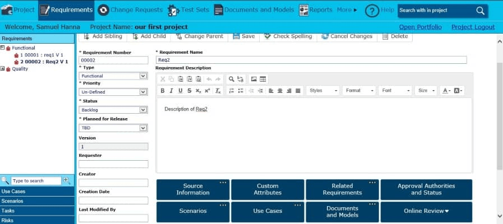Insert an image into description
The image size is (503, 224).
click(254, 79)
